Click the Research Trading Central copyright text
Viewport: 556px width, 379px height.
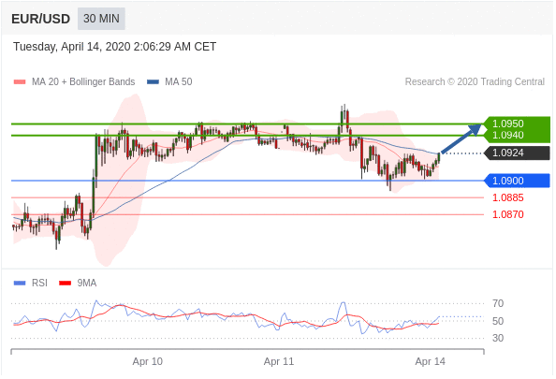(x=475, y=82)
